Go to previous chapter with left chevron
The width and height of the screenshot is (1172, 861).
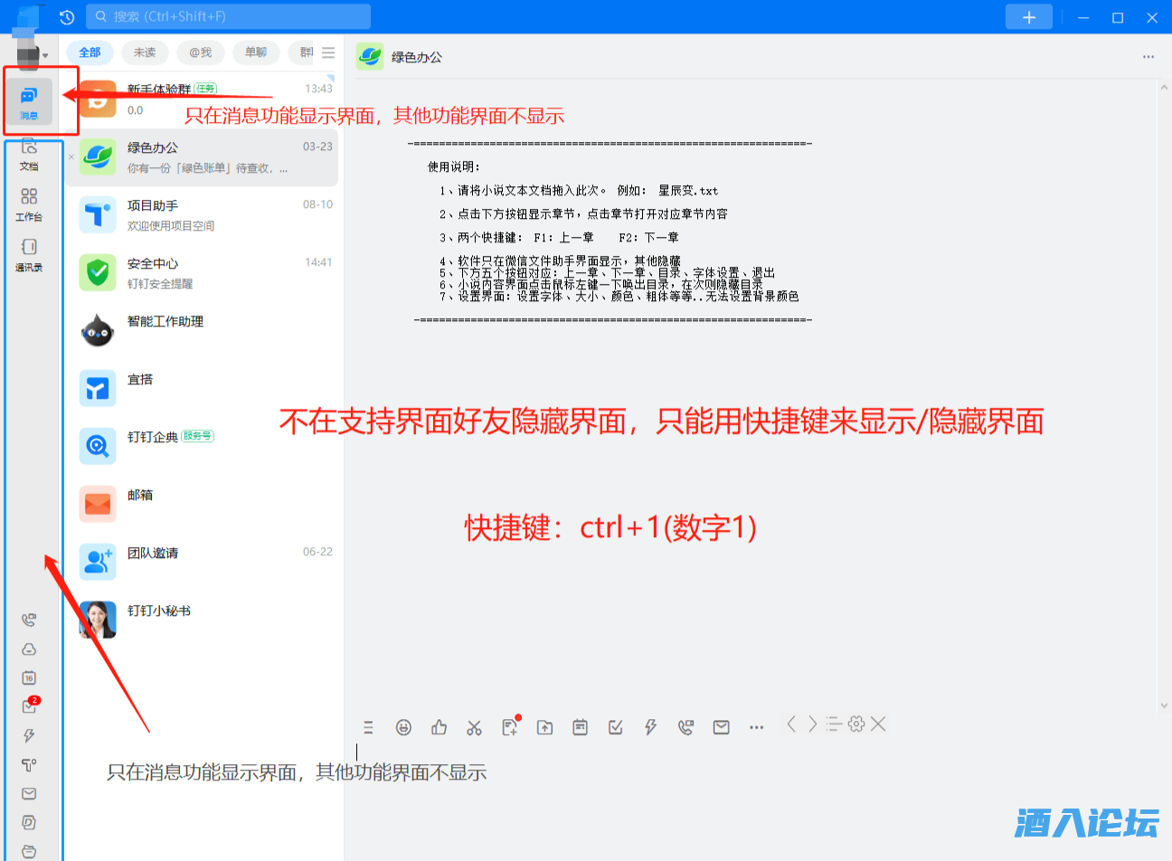[791, 724]
